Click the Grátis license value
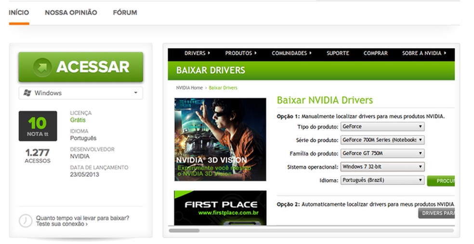The height and width of the screenshot is (244, 474). tap(78, 120)
